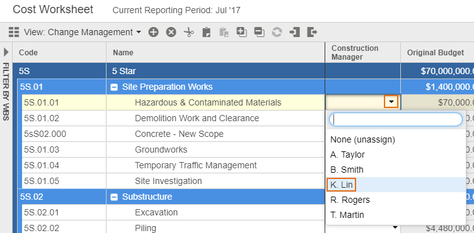
Task: Click the Delete row X icon
Action: click(171, 32)
